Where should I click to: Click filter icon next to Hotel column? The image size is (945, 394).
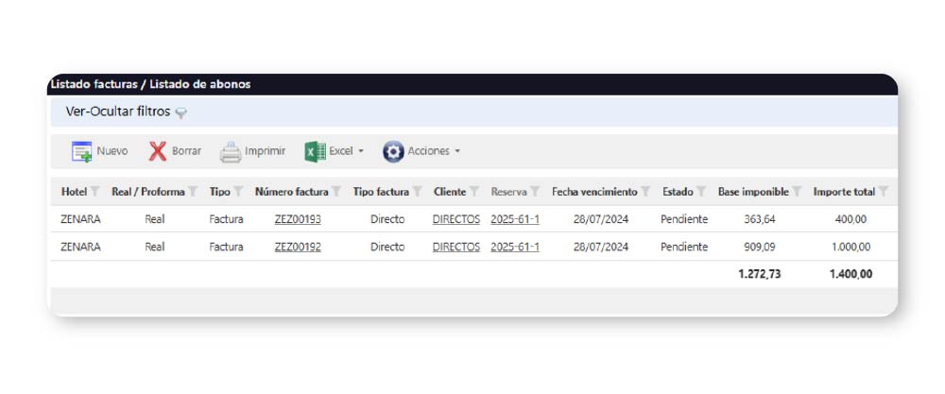(94, 192)
